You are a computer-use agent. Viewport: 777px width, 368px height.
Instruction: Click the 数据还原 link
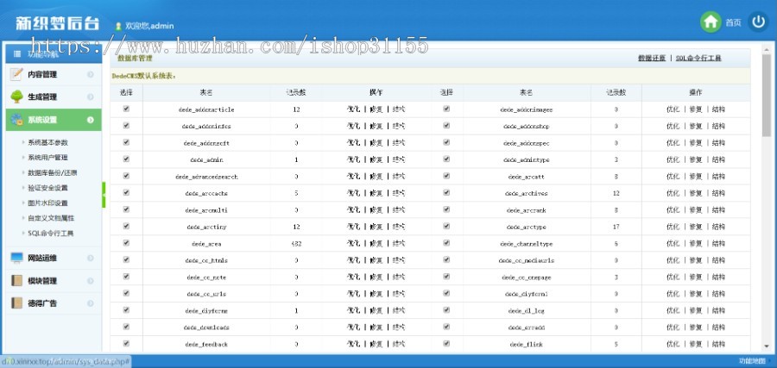click(x=652, y=59)
